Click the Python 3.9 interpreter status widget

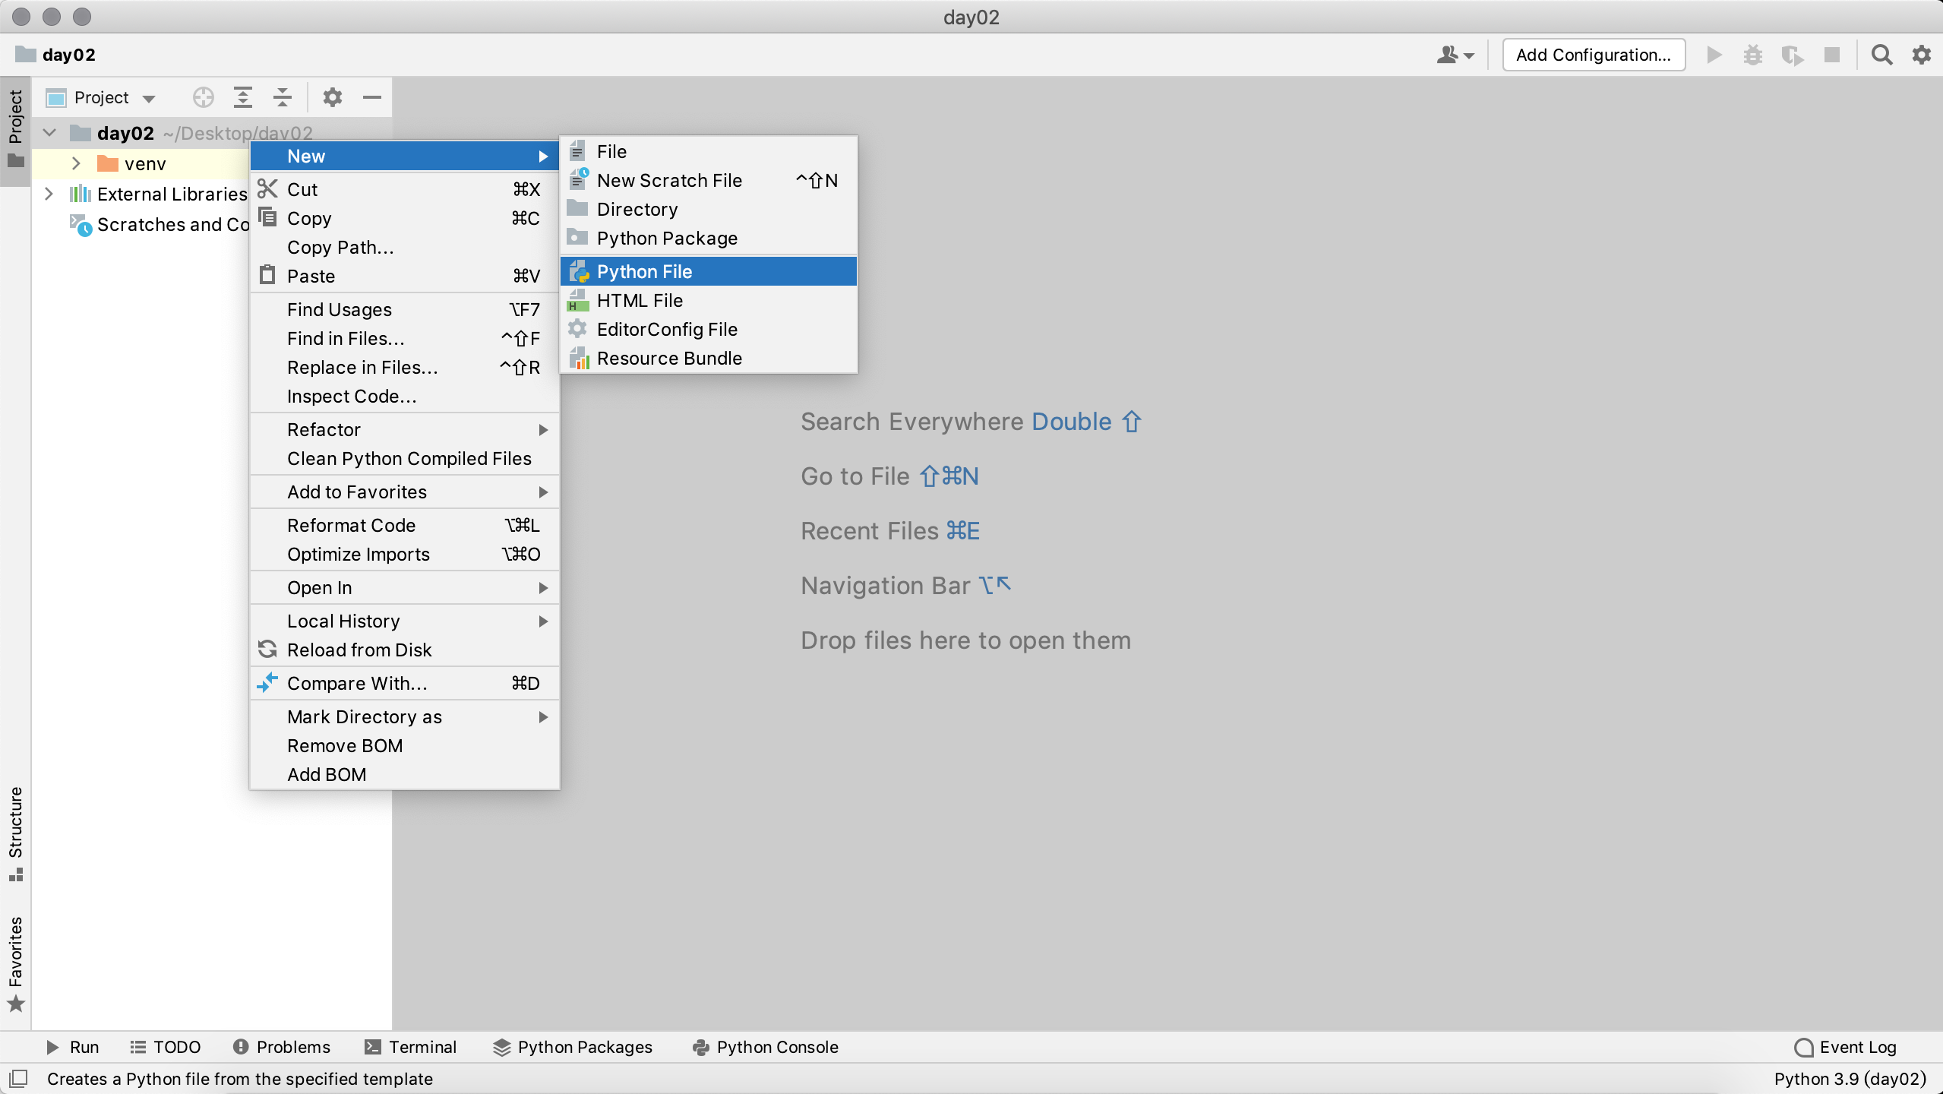1850,1078
